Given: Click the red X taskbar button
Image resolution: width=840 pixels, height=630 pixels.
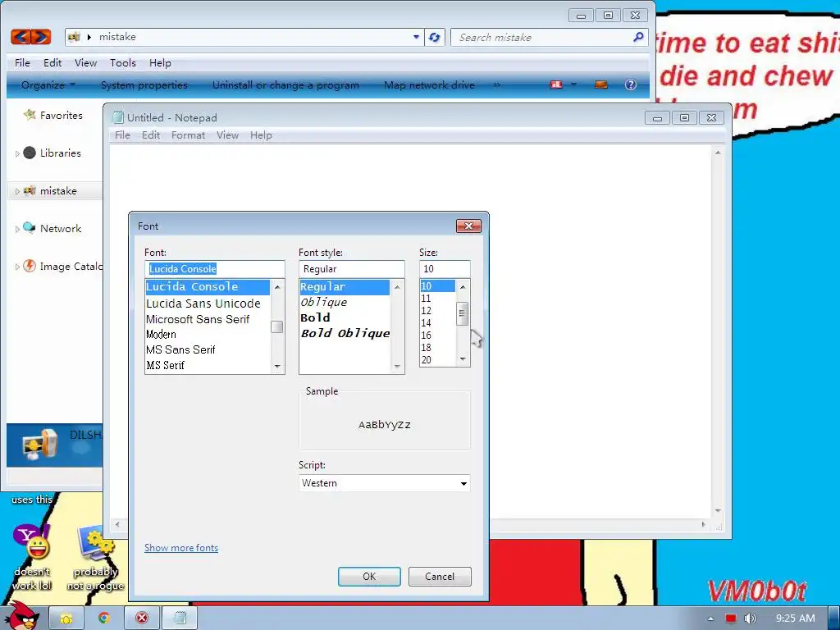Looking at the screenshot, I should pyautogui.click(x=142, y=619).
